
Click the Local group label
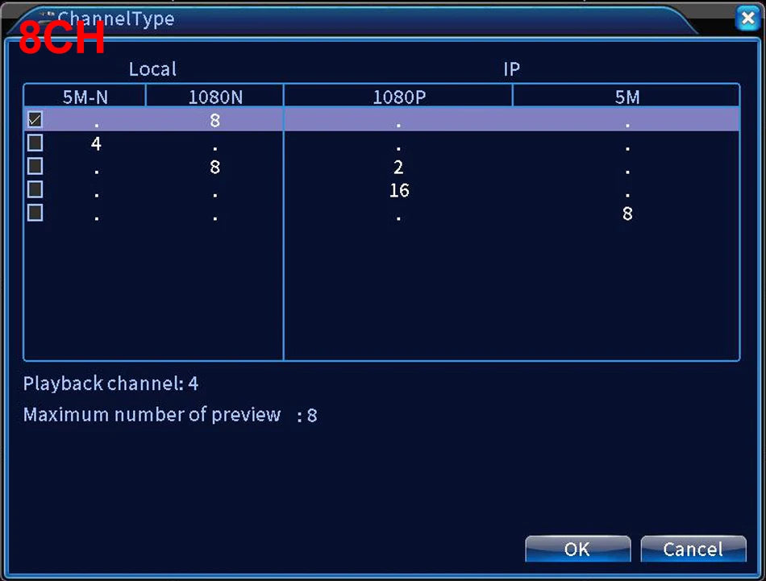pyautogui.click(x=152, y=69)
